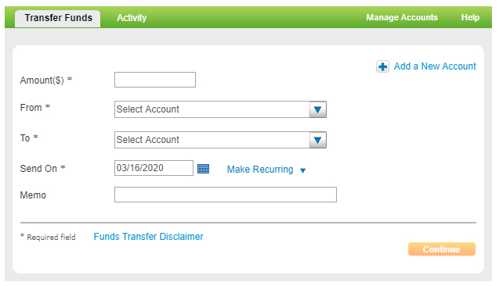
Task: Open the calendar date picker icon
Action: coord(203,169)
